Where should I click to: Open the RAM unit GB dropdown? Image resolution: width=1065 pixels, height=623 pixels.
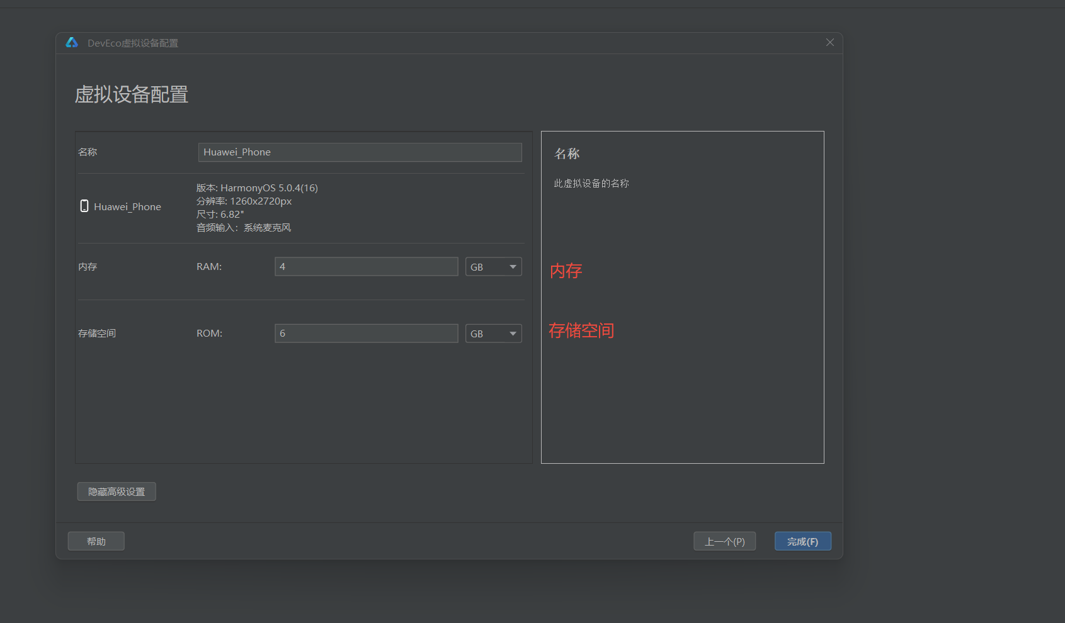point(494,267)
